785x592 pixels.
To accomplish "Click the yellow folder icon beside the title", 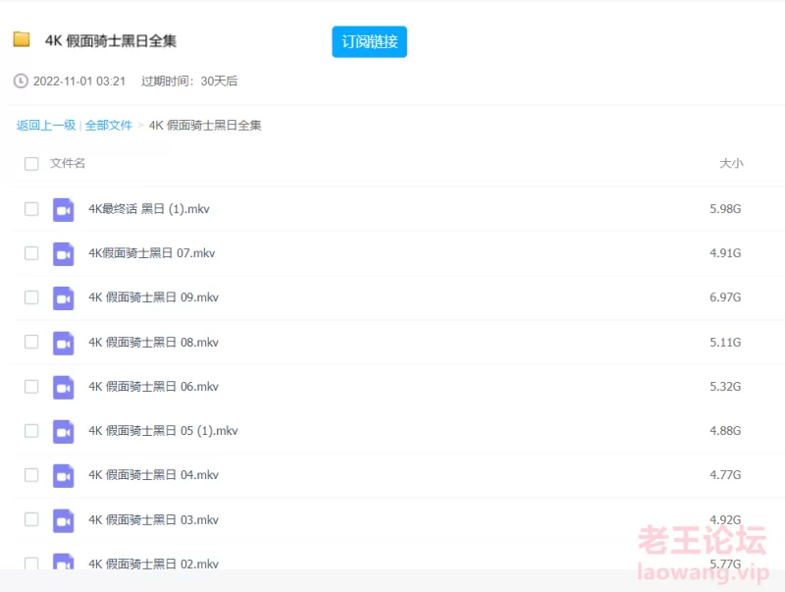I will [22, 39].
